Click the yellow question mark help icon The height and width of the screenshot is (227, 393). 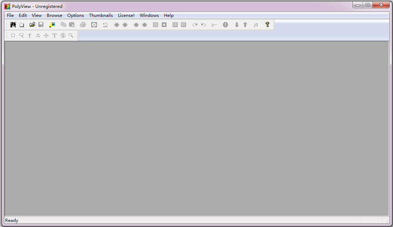click(x=267, y=25)
